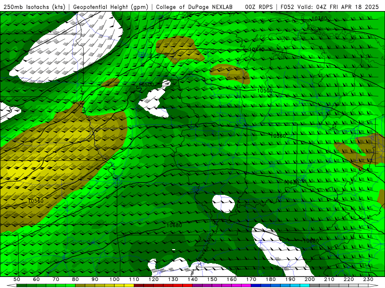385x288 pixels.
Task: Click the '250mb Isotachs (kts)' title text
Action: click(34, 7)
